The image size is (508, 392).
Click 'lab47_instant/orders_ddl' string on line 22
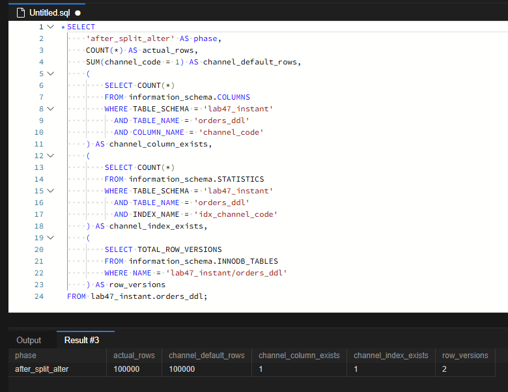tap(227, 273)
